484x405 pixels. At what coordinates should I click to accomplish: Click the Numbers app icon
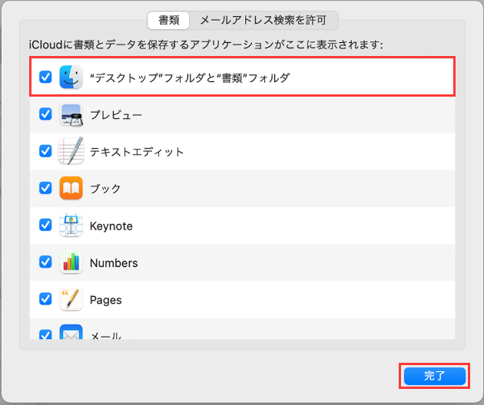[x=71, y=262]
